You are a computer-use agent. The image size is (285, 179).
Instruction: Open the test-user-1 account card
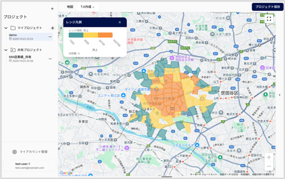tap(30, 165)
